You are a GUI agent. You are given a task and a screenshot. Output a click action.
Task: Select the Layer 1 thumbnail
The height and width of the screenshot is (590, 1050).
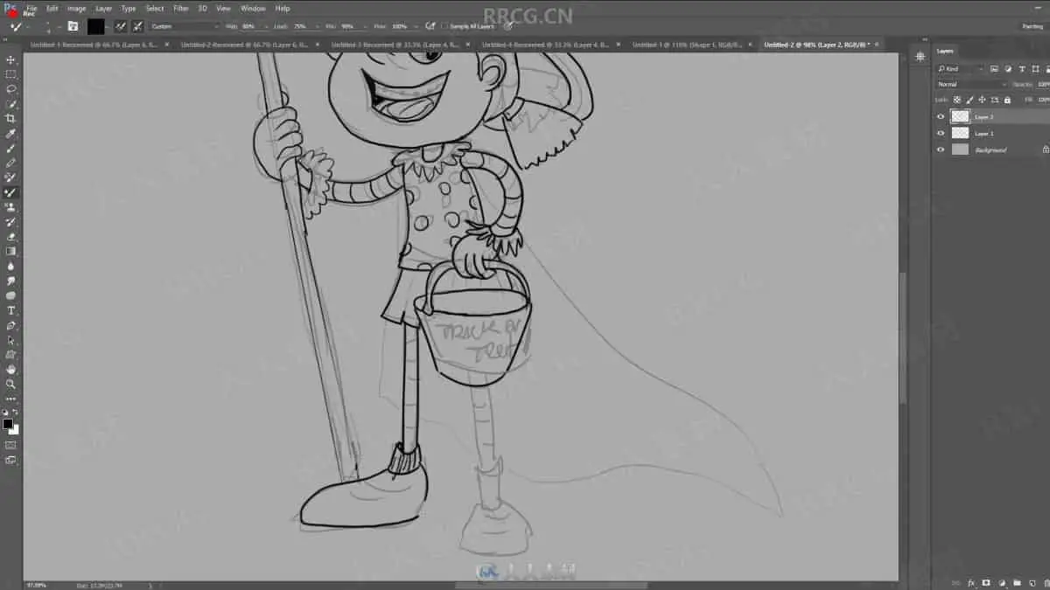[x=960, y=133]
